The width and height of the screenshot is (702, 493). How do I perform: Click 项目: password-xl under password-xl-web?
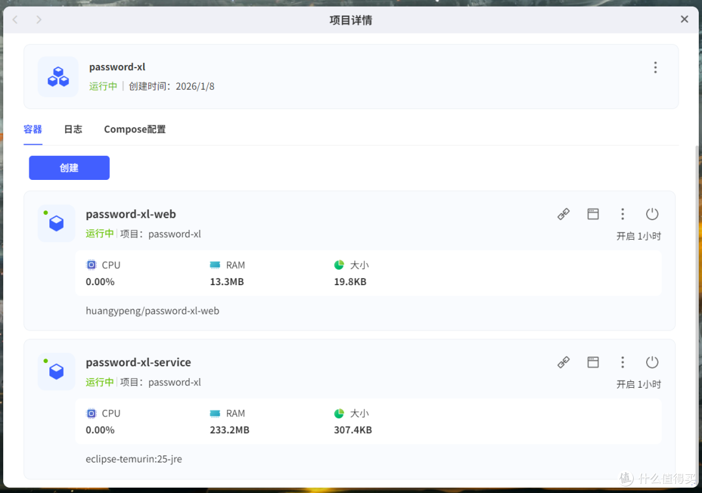[161, 234]
